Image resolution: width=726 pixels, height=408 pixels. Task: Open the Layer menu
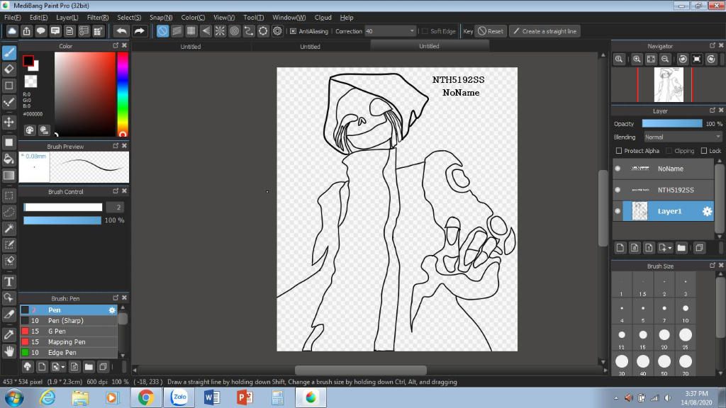(67, 18)
